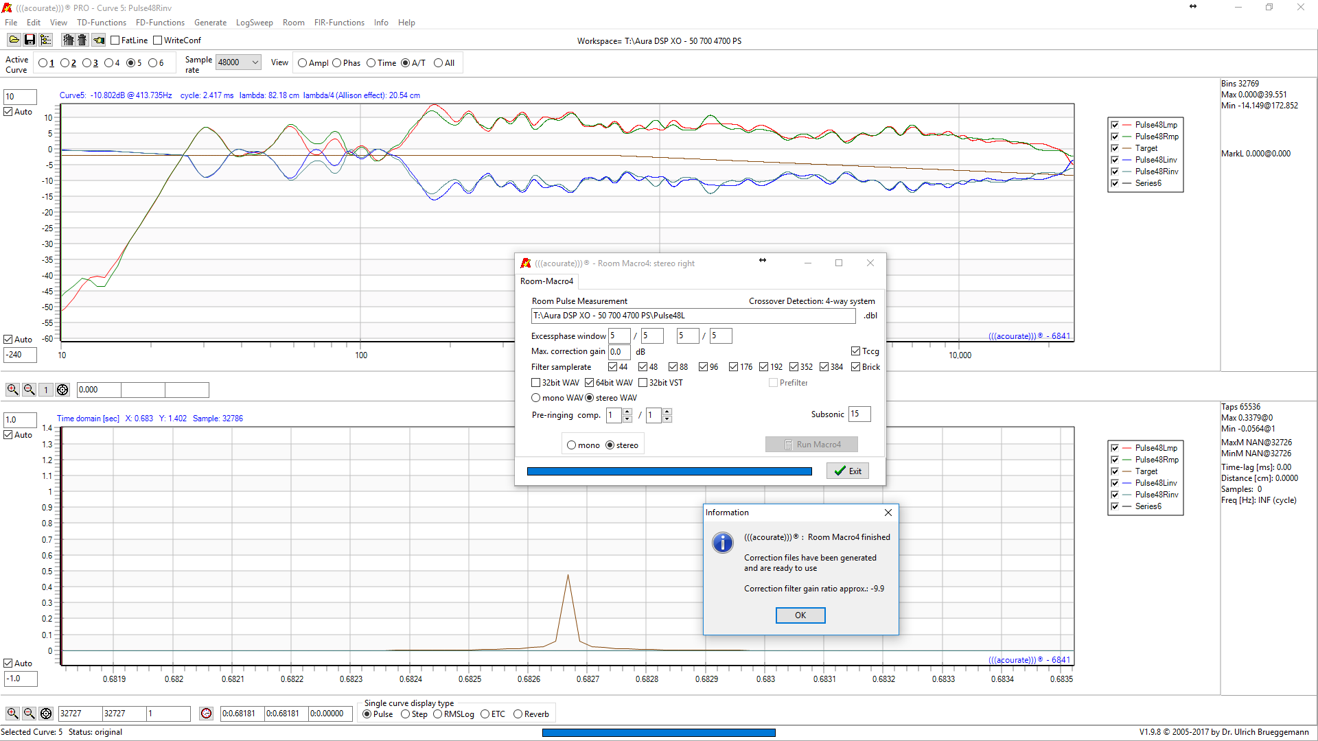Toggle Target visibility in bottom legend
This screenshot has height=741, width=1318.
point(1115,471)
